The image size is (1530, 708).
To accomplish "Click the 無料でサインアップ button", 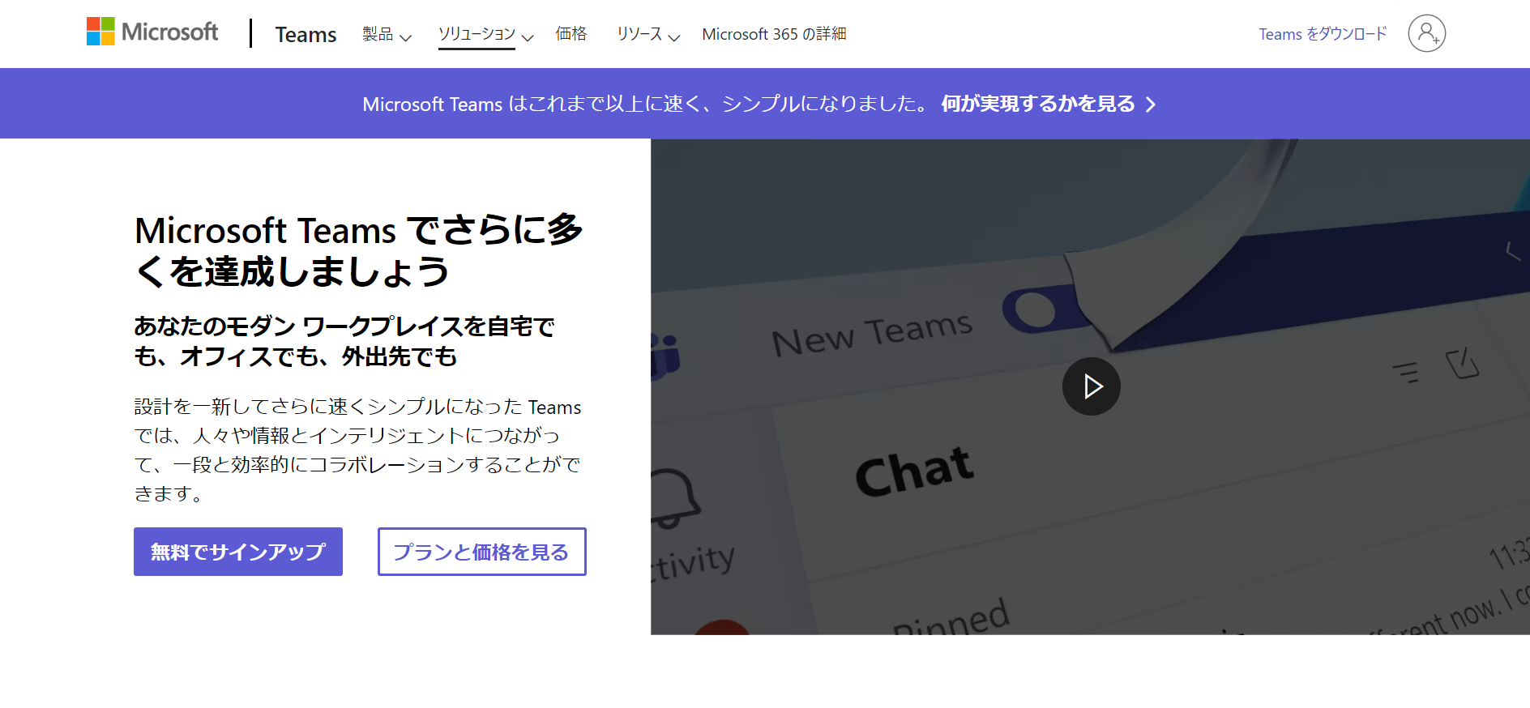I will point(238,552).
